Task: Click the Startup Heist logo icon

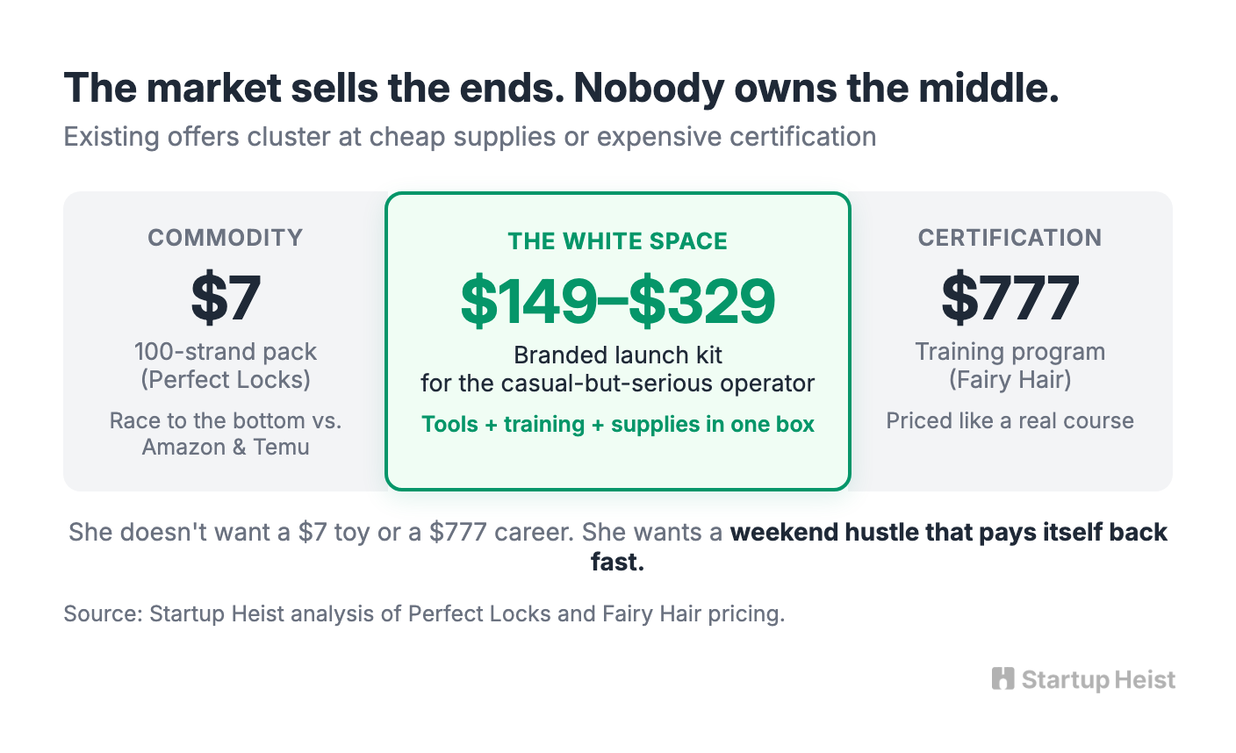Action: [x=1002, y=678]
